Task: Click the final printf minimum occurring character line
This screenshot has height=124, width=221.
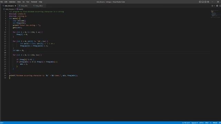Action: click(43, 76)
